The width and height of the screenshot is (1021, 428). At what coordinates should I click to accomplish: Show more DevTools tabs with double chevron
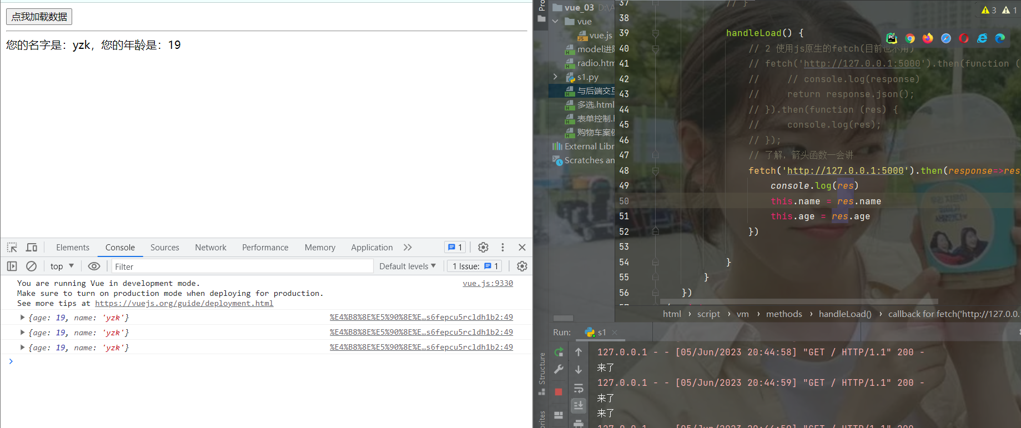click(408, 248)
